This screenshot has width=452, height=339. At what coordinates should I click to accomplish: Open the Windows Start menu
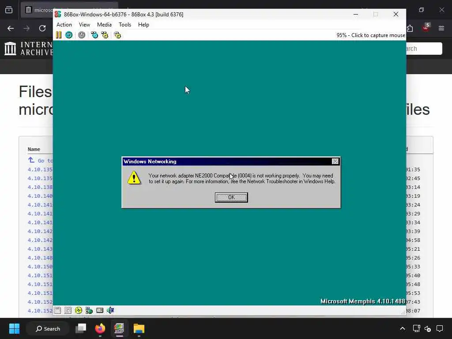pos(15,328)
